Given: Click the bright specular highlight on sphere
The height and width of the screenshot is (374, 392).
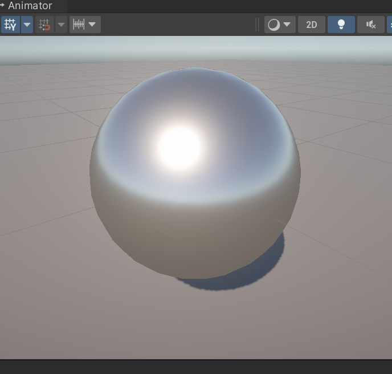Looking at the screenshot, I should [x=179, y=147].
